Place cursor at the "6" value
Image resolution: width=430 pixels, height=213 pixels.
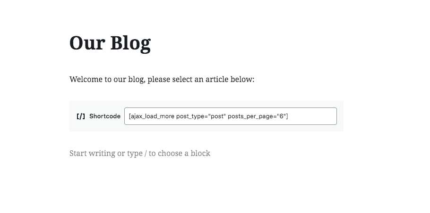coord(281,116)
